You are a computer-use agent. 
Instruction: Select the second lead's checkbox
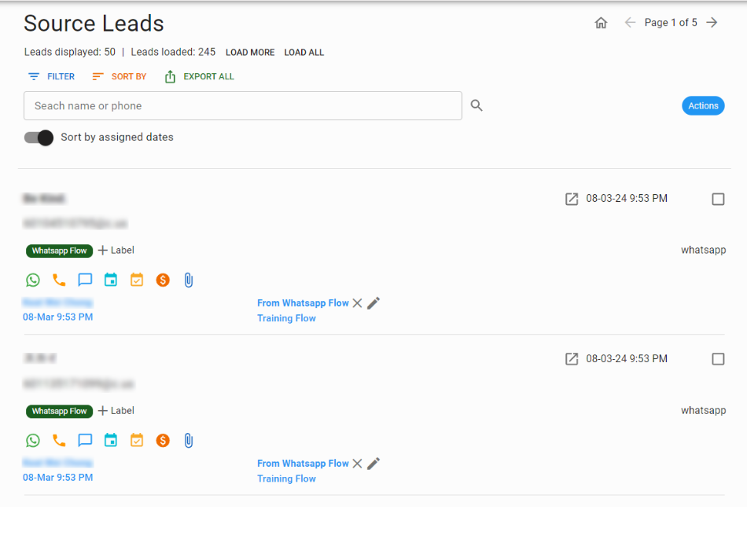click(x=718, y=359)
